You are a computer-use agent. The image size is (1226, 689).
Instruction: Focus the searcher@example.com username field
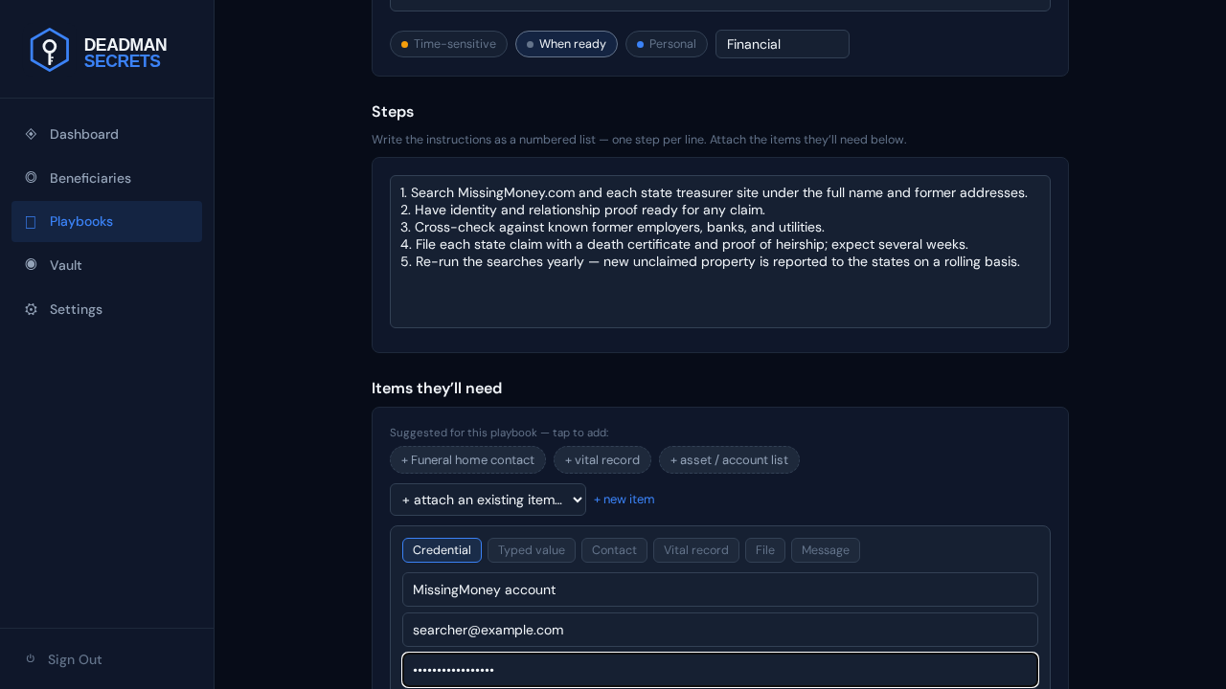[720, 630]
